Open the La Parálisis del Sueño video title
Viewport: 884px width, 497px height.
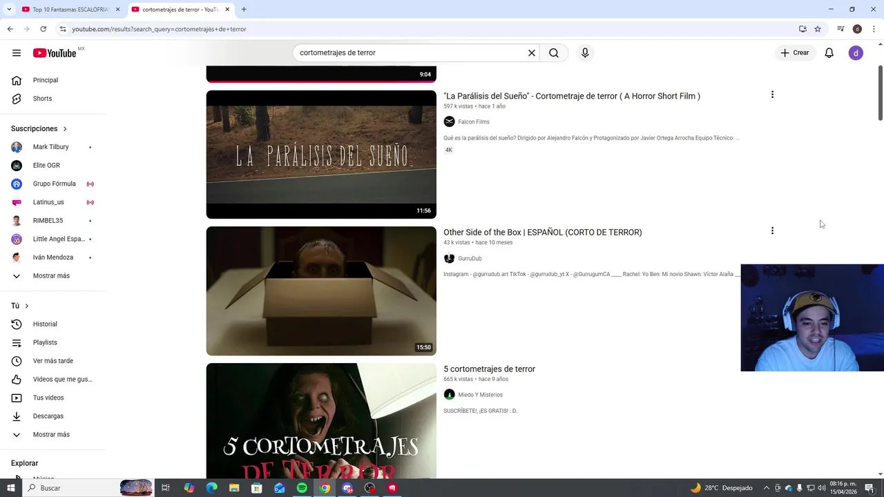[x=572, y=96]
